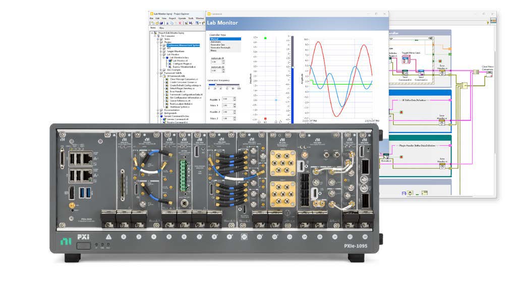Open the View menu in Project Explorer
Screen dimensions: 523x292
[x=164, y=18]
